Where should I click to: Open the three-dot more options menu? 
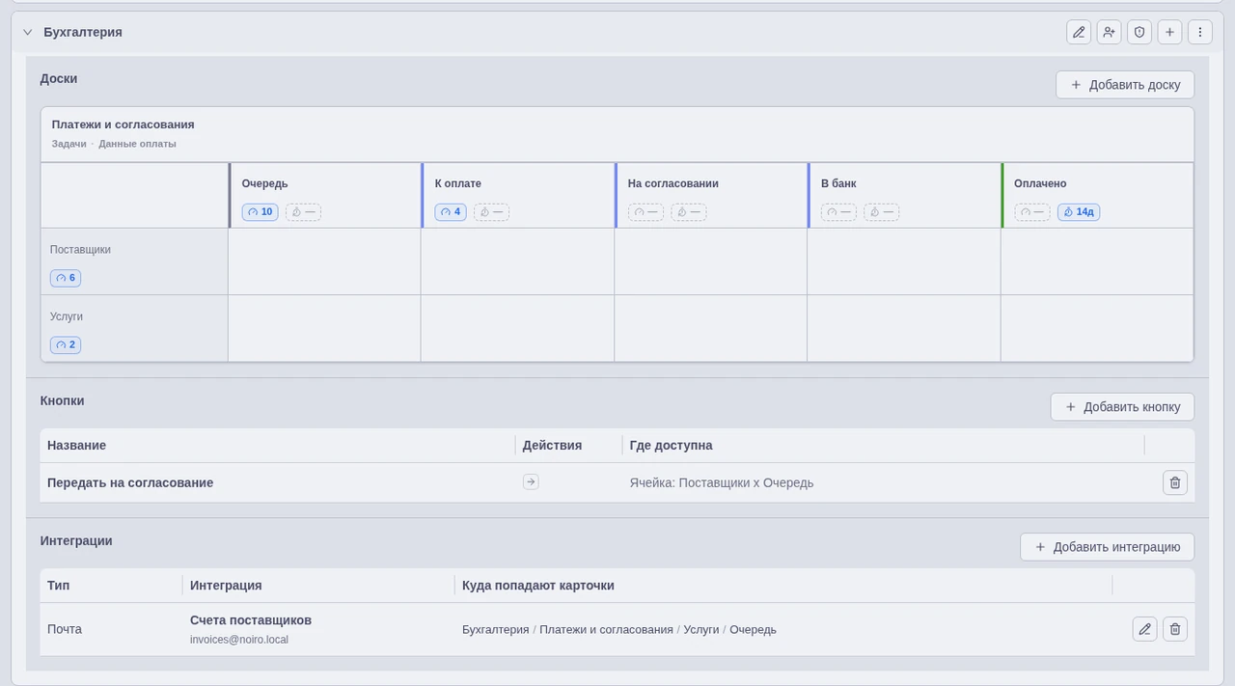pos(1200,32)
